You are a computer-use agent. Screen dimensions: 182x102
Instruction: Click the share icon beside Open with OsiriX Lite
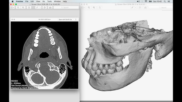click(76, 20)
